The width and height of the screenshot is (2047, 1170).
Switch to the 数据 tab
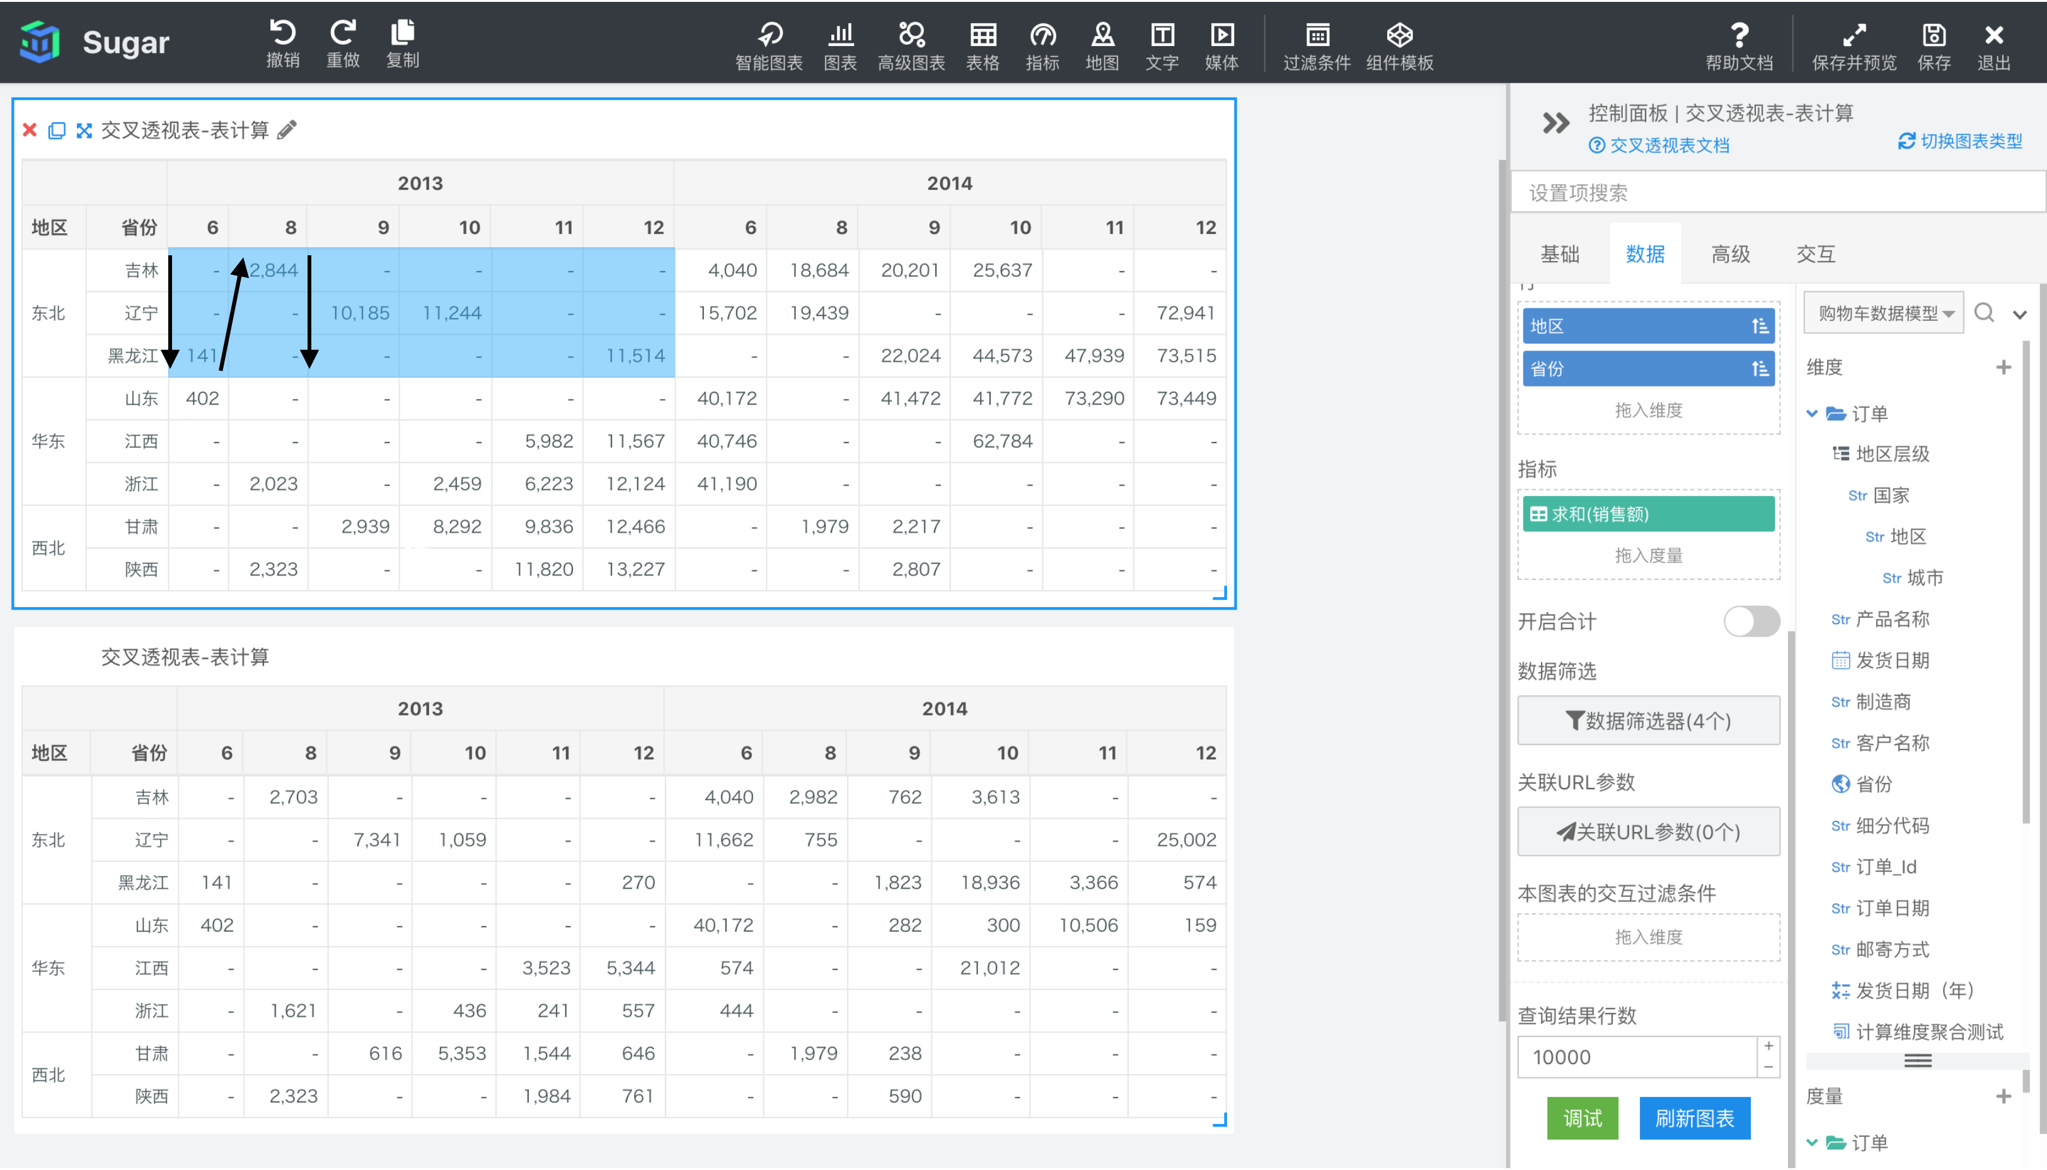tap(1644, 254)
